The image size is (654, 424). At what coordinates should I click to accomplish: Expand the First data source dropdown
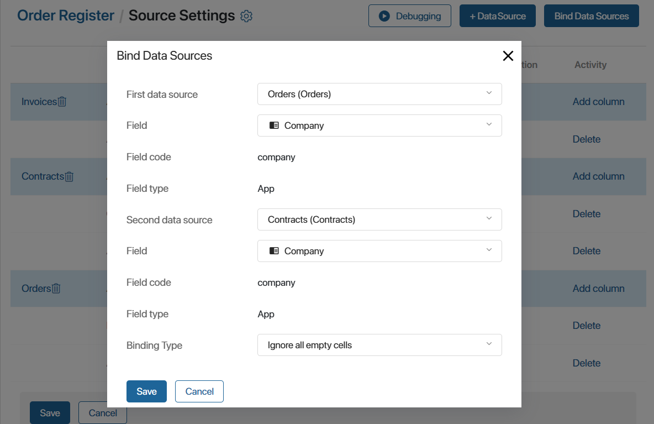point(379,94)
